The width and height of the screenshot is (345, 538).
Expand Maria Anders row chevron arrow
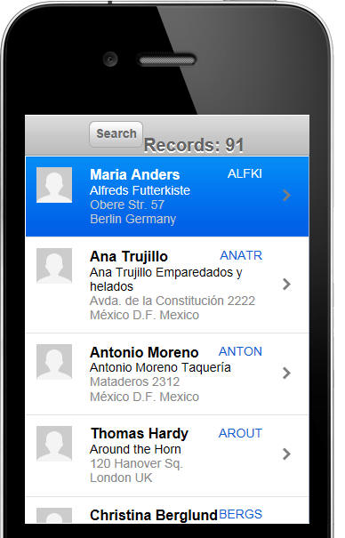coord(286,196)
